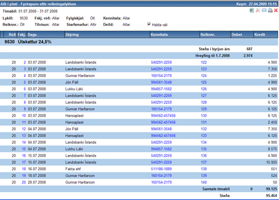Viewport: 279px width, 200px height.
Task: Open voucher number 15 link
Action: [24, 149]
